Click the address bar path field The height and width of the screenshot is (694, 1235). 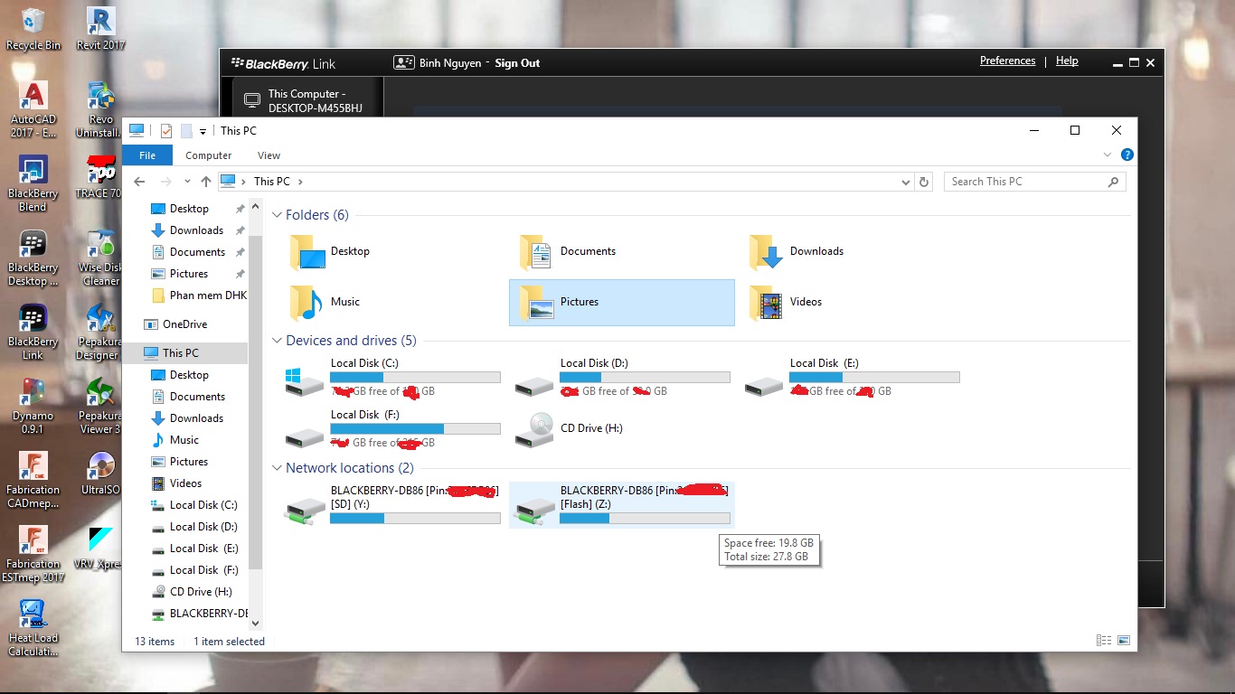pos(565,182)
